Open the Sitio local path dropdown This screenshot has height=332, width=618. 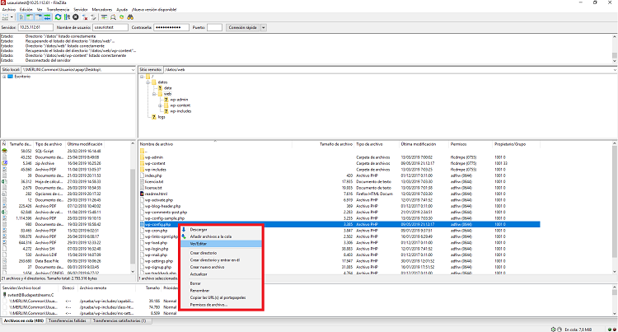tap(133, 70)
